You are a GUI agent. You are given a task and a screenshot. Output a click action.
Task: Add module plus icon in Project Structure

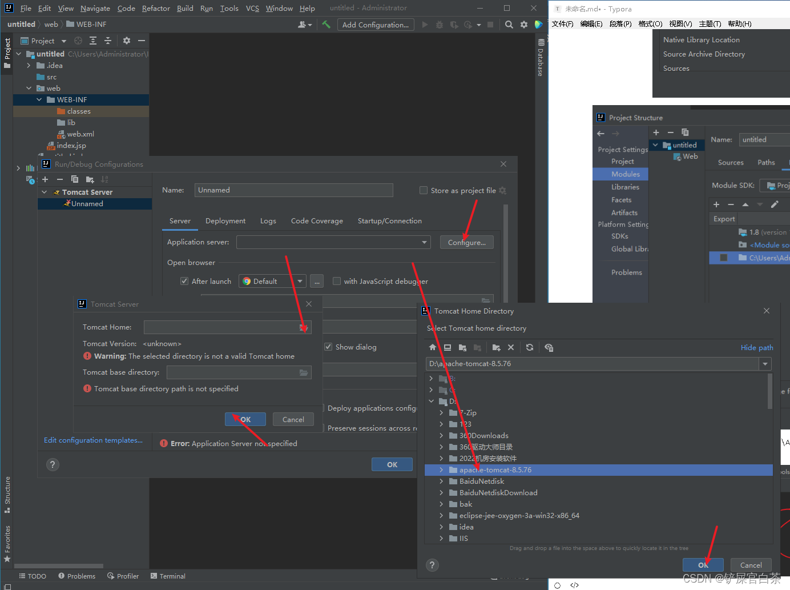[656, 133]
